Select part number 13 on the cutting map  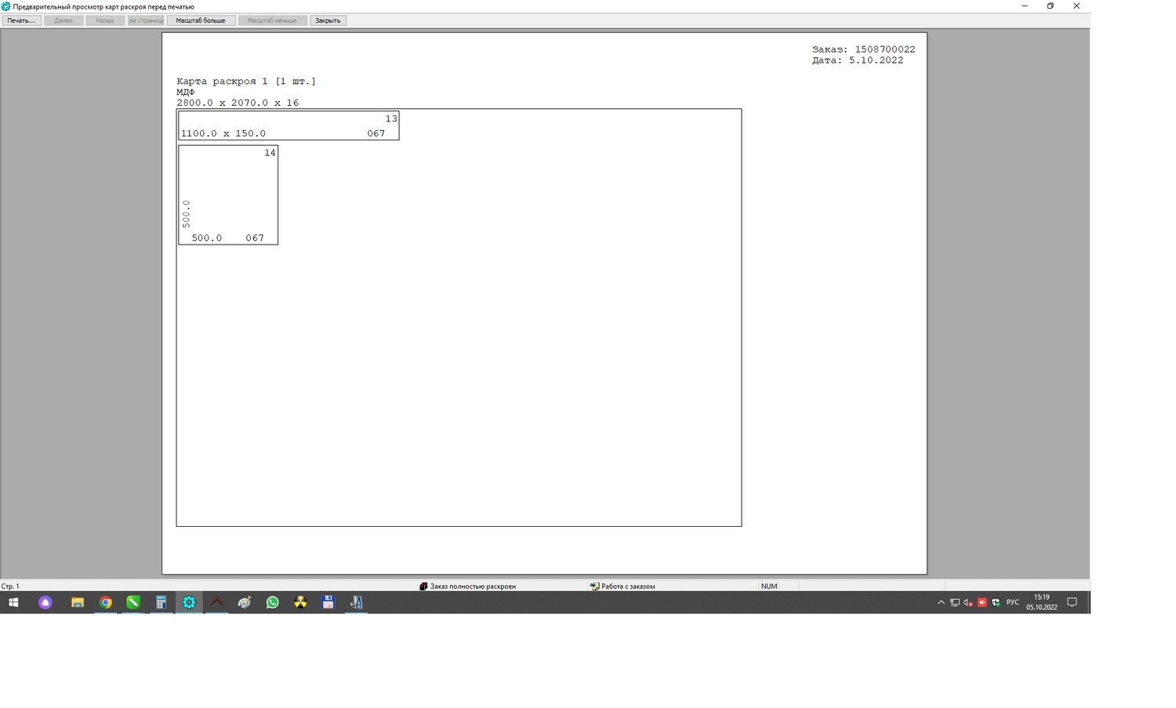pos(391,118)
